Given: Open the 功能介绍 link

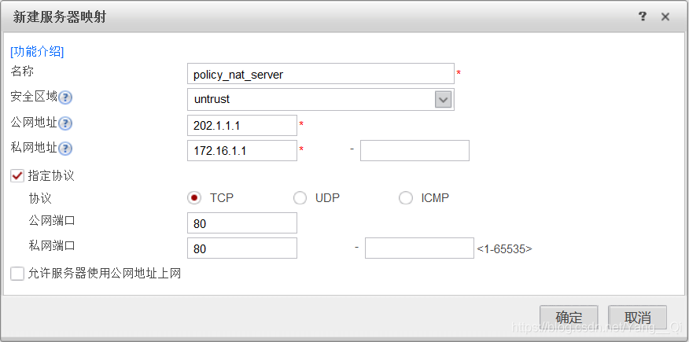Looking at the screenshot, I should pos(37,51).
